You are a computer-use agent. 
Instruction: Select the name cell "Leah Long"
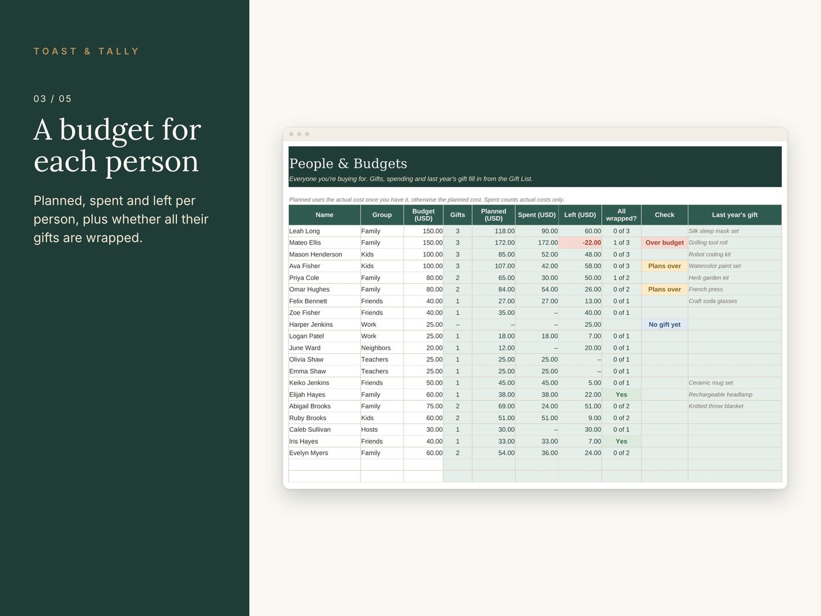coord(324,231)
